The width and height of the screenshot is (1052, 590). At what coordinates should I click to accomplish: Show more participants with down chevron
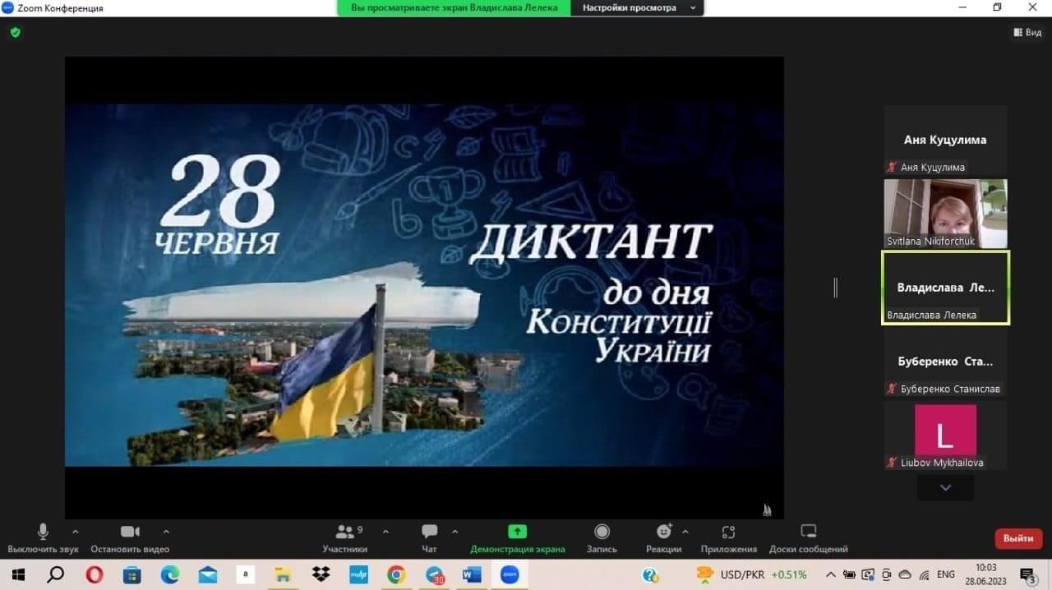[945, 487]
